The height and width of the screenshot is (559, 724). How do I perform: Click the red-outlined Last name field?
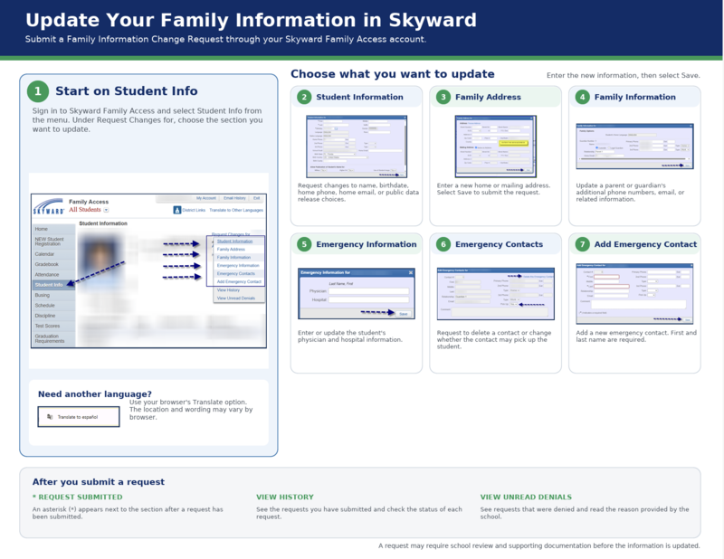coord(612,287)
